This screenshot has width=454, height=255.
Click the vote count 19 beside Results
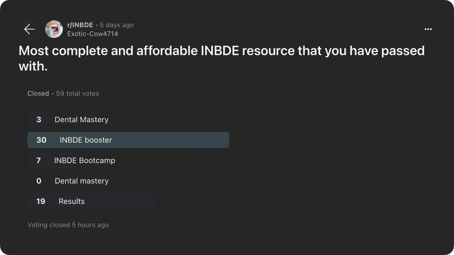point(41,201)
